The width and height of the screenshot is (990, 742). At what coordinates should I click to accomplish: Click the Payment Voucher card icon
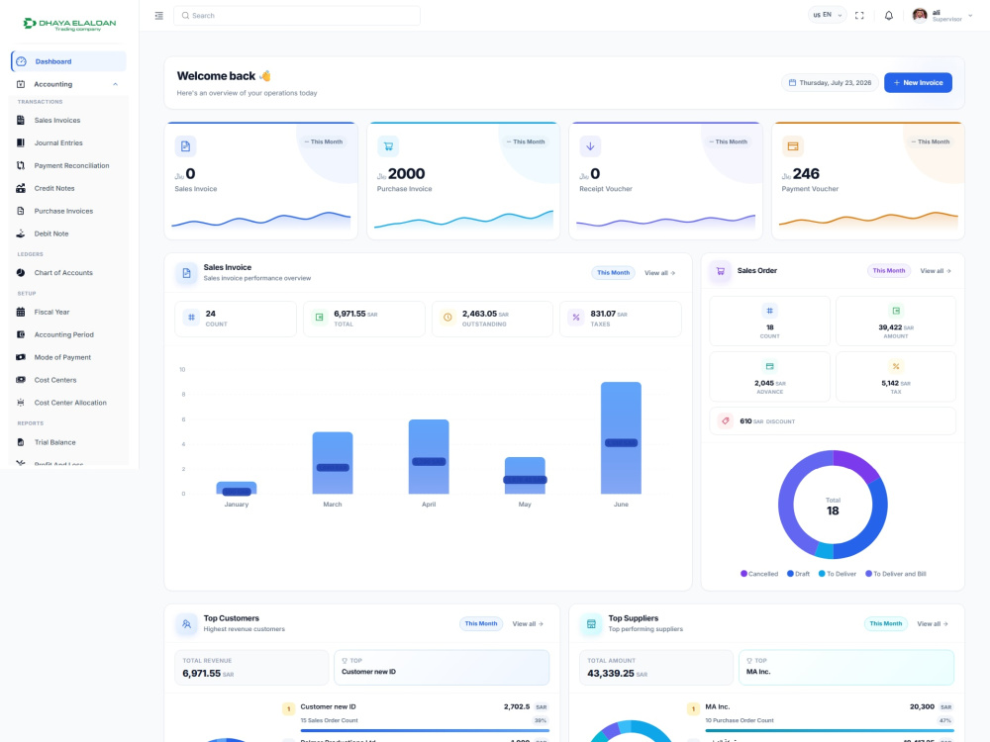tap(793, 146)
